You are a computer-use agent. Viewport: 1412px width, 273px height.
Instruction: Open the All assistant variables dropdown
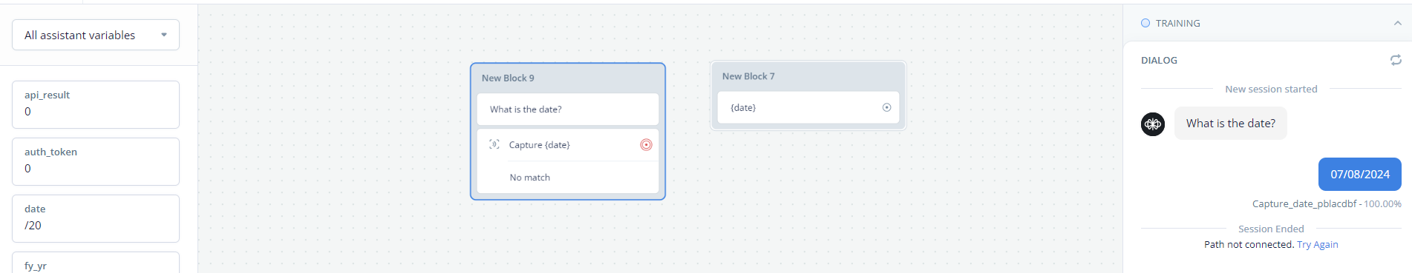coord(96,35)
